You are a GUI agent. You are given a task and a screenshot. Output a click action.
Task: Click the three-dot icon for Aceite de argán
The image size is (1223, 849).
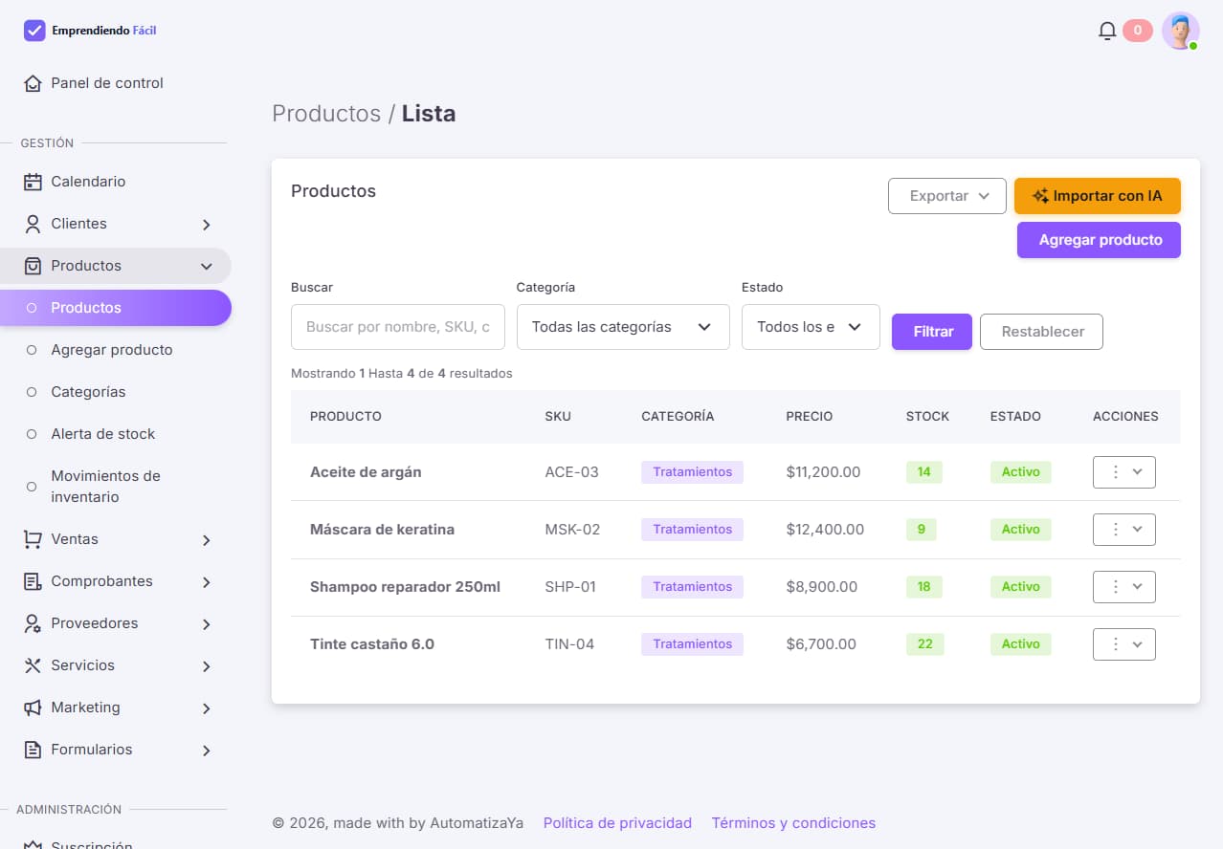(1115, 472)
